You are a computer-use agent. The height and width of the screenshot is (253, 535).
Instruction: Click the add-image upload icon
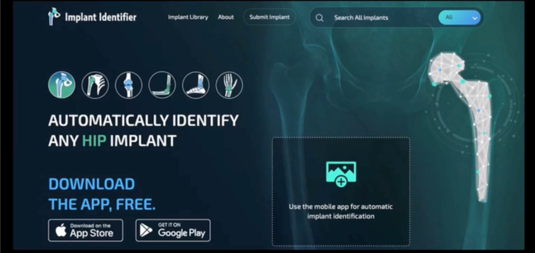(x=341, y=174)
